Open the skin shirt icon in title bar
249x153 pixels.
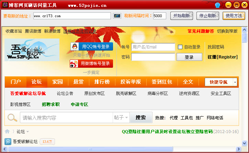217,5
